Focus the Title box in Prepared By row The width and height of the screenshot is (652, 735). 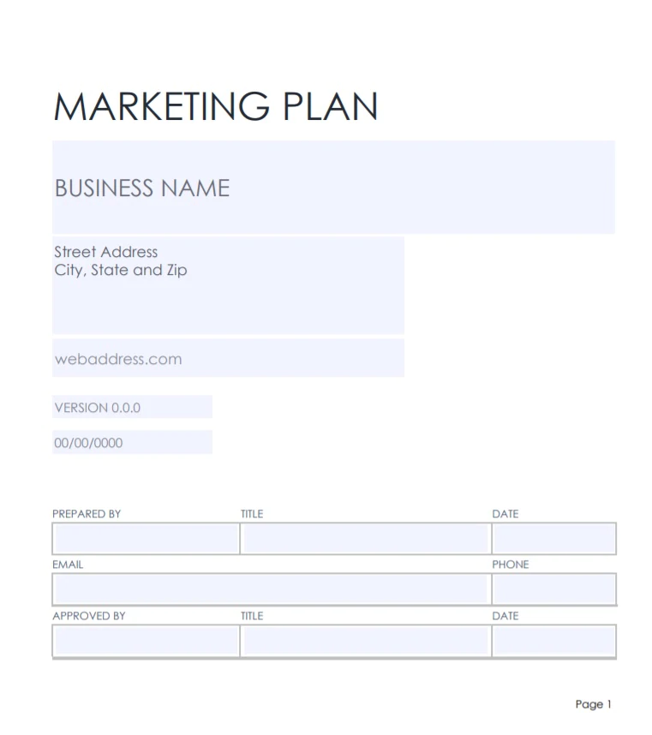(x=365, y=539)
